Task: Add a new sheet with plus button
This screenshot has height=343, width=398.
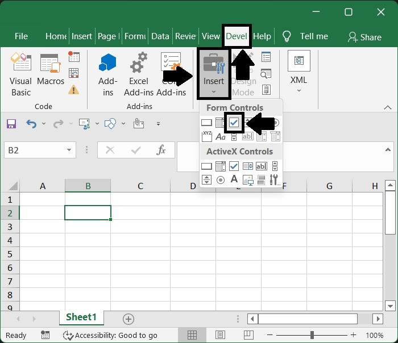Action: 128,319
